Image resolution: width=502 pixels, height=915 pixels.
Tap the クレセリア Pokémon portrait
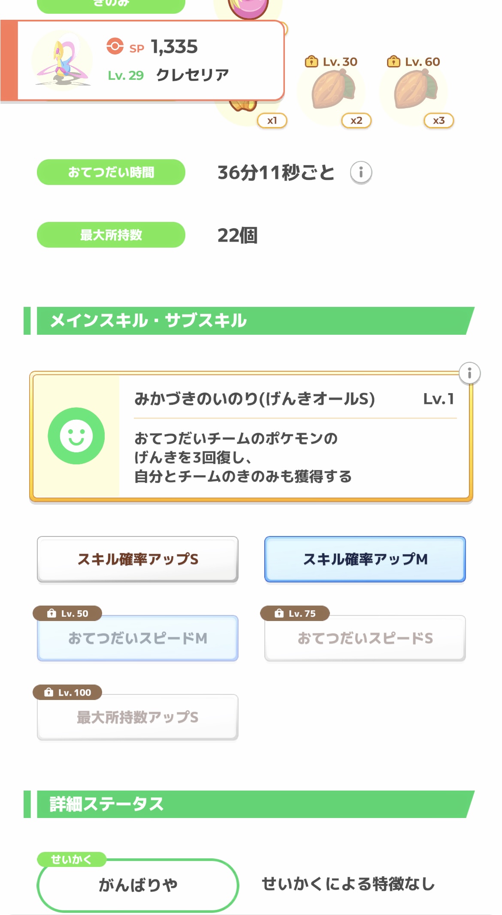[x=63, y=60]
